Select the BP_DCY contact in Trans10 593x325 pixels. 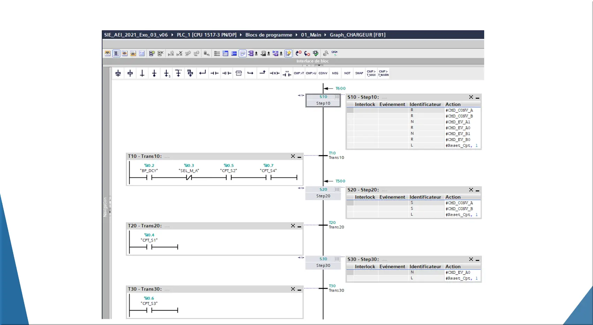(149, 177)
